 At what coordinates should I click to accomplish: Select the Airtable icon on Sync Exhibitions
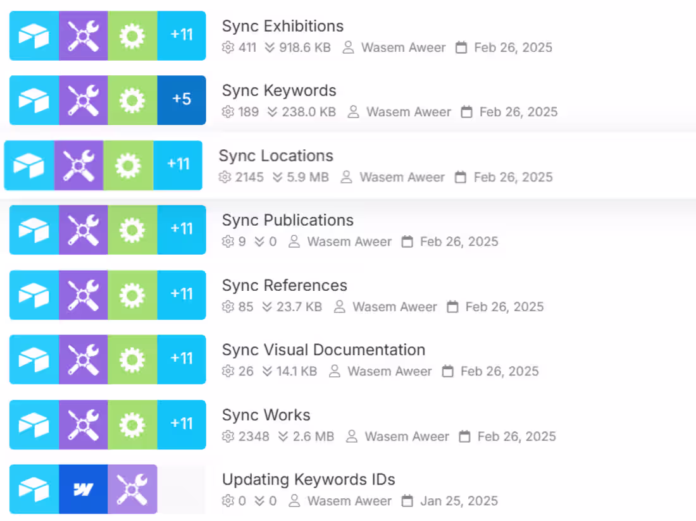click(x=34, y=36)
